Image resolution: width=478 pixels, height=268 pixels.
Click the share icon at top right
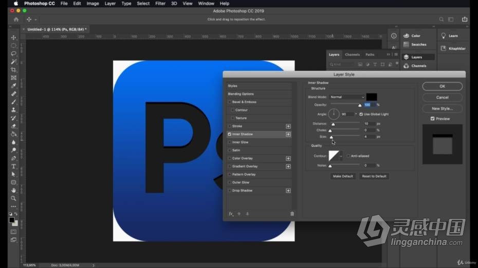pos(465,19)
